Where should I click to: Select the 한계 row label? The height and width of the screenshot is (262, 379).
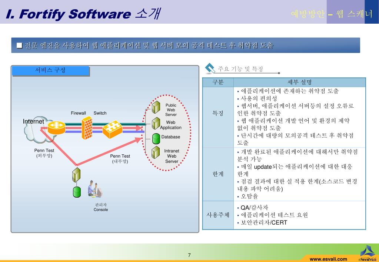click(x=218, y=174)
